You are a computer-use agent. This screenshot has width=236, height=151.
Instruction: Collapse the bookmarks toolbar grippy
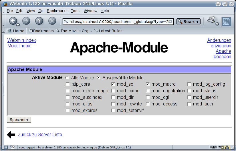(x=3, y=31)
